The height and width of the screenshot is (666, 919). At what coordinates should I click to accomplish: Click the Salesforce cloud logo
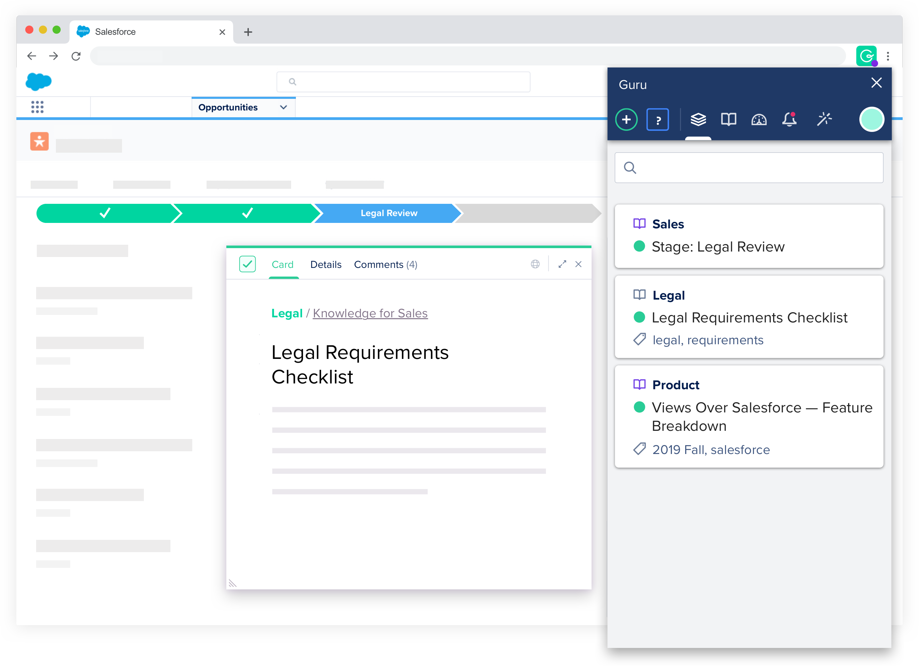coord(39,81)
